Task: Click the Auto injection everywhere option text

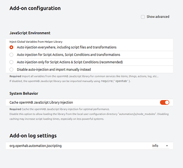Action: pyautogui.click(x=67, y=47)
